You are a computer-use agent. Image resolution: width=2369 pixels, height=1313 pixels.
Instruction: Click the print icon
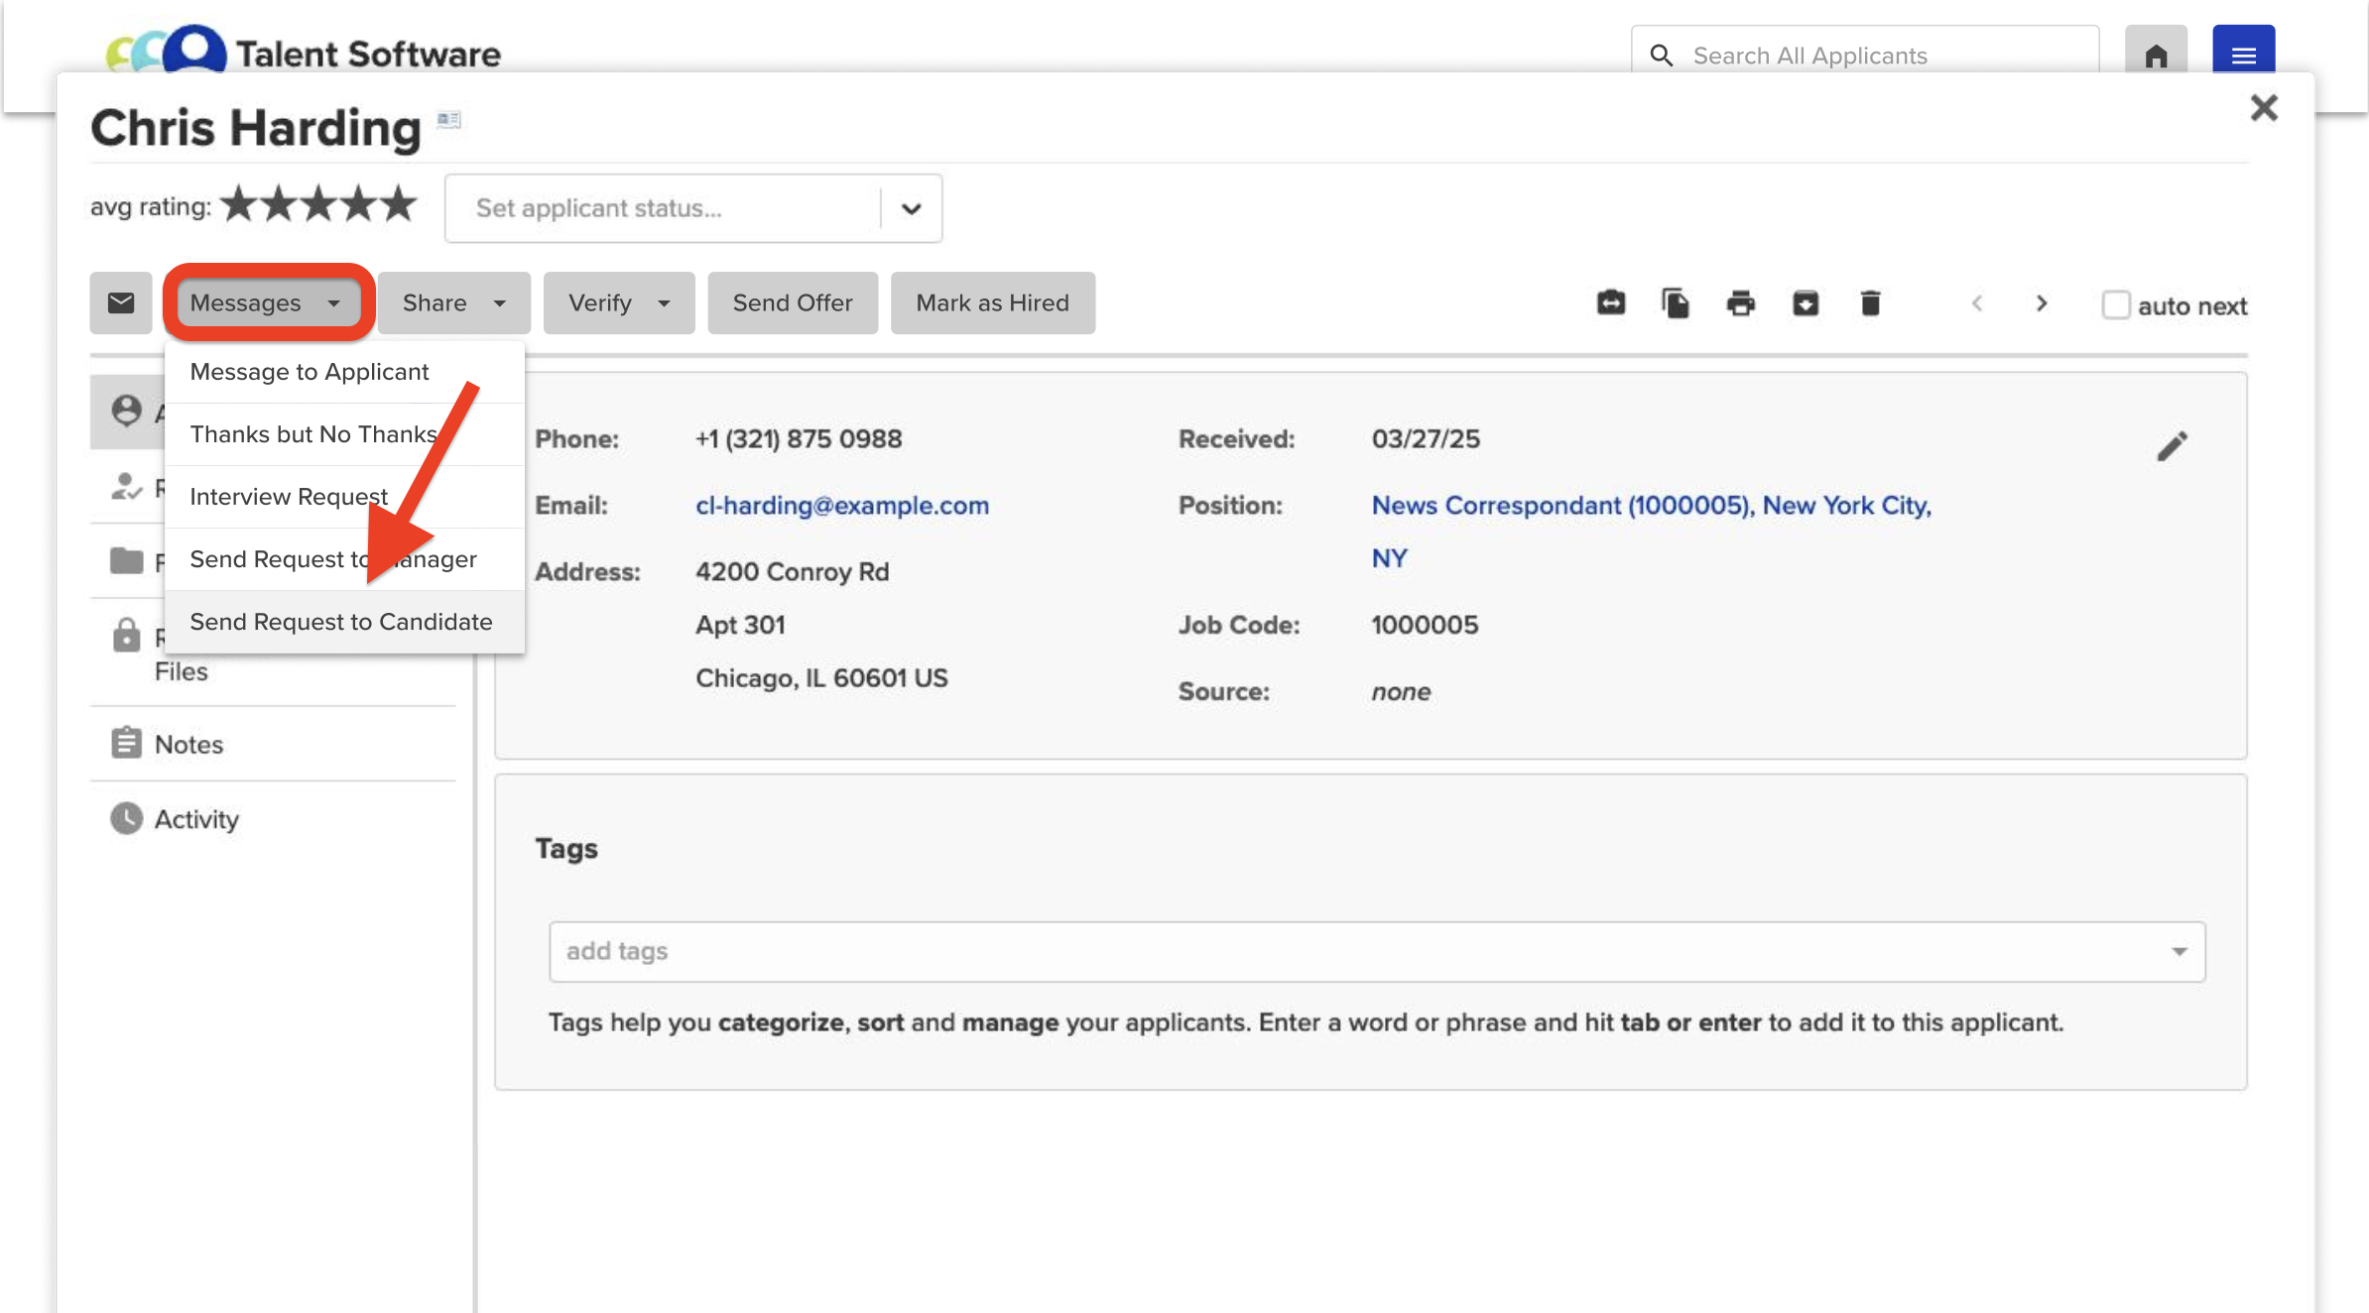click(1740, 302)
